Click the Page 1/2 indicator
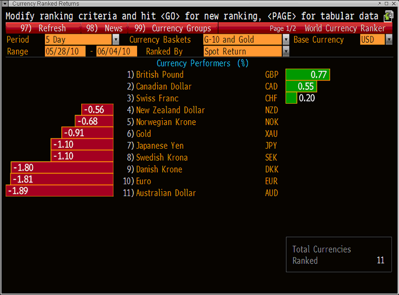The height and width of the screenshot is (295, 399). click(x=283, y=28)
